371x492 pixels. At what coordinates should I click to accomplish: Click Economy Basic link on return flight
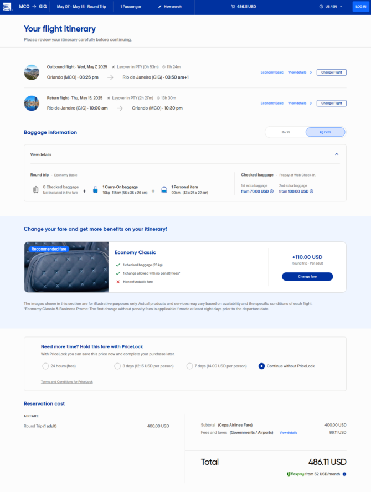272,103
